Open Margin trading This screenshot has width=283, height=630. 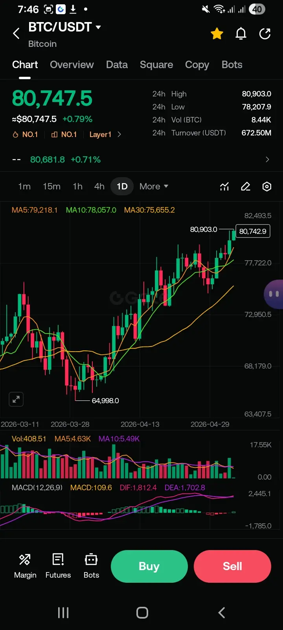(x=25, y=566)
